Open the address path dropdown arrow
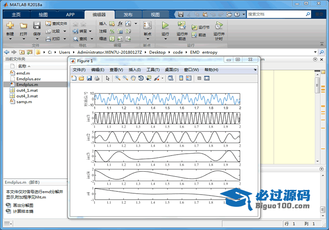 click(315, 52)
